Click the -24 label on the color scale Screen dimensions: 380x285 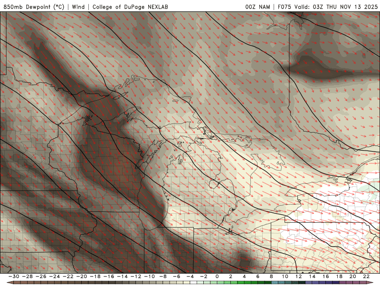(55, 276)
